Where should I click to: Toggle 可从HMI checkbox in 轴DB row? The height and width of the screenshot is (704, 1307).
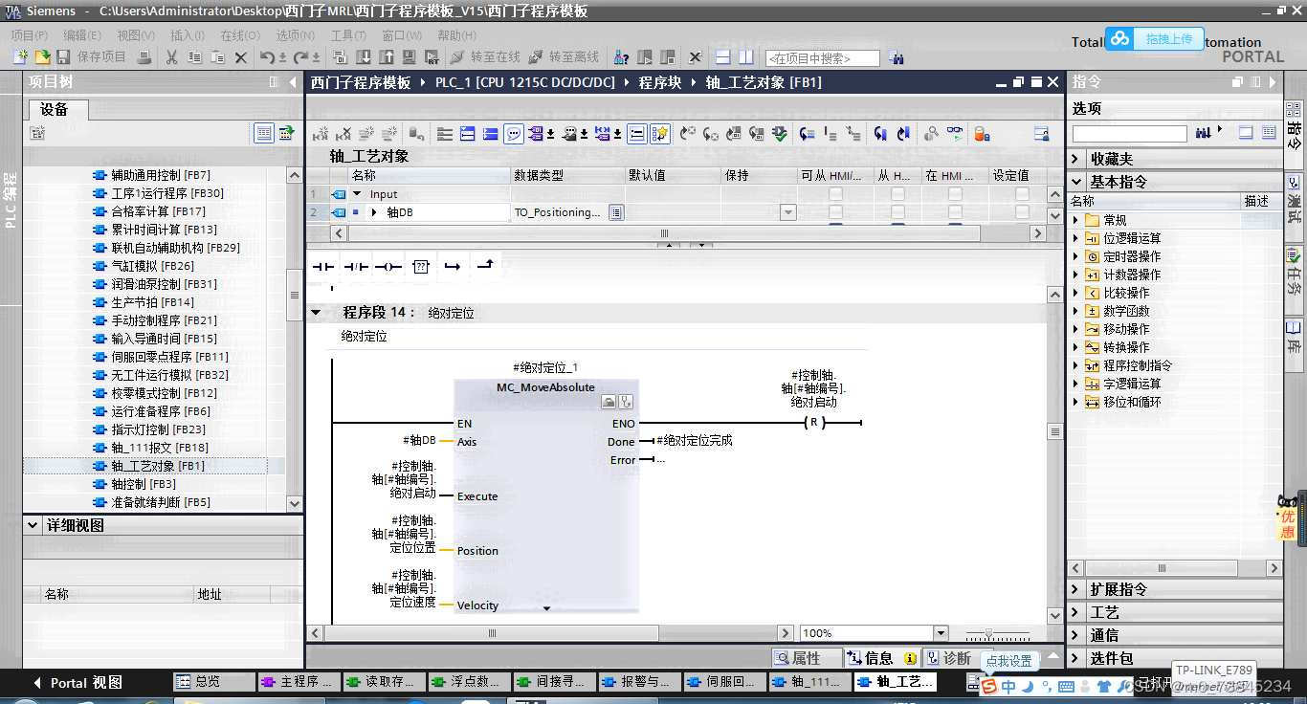835,212
